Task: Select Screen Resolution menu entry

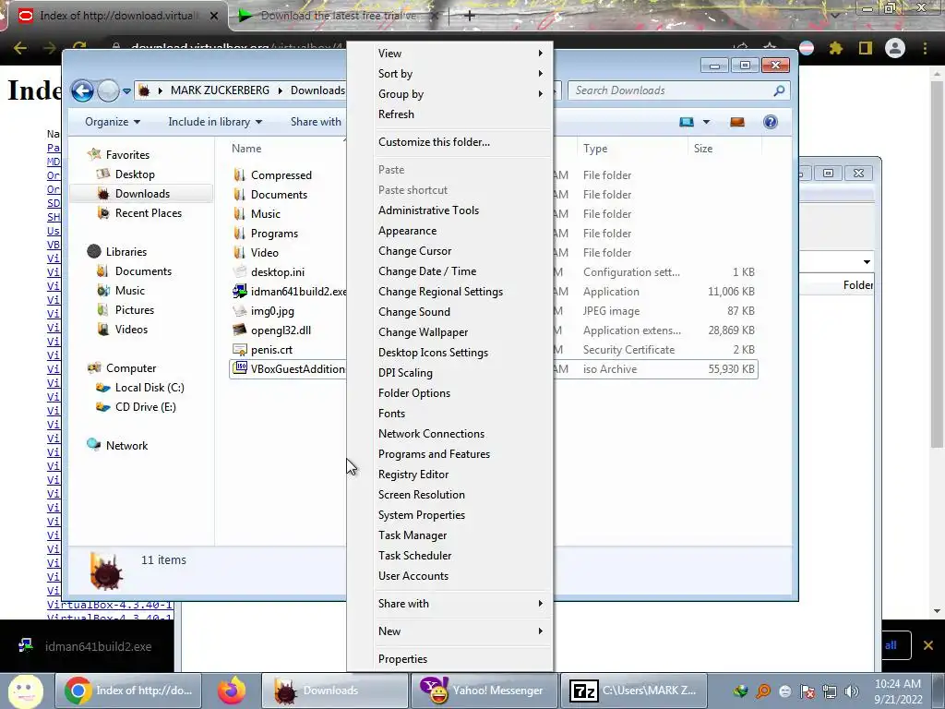Action: (x=461, y=495)
